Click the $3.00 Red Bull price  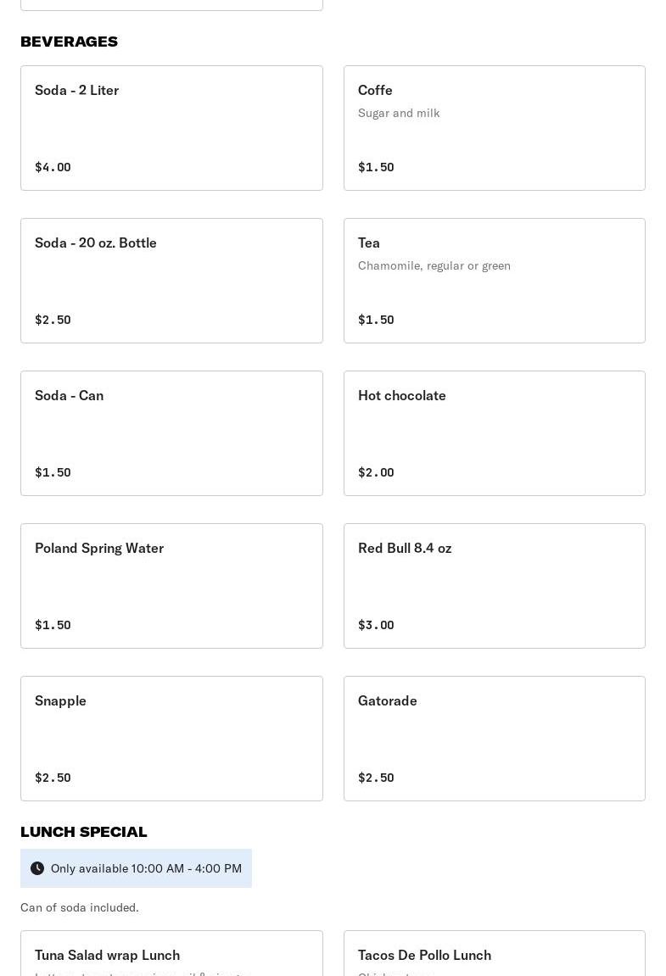[376, 625]
